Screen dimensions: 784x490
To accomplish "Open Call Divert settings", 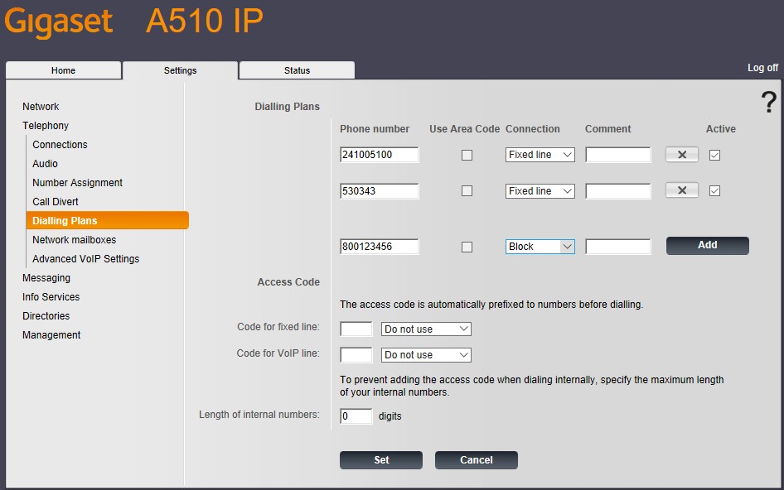I will pyautogui.click(x=56, y=201).
